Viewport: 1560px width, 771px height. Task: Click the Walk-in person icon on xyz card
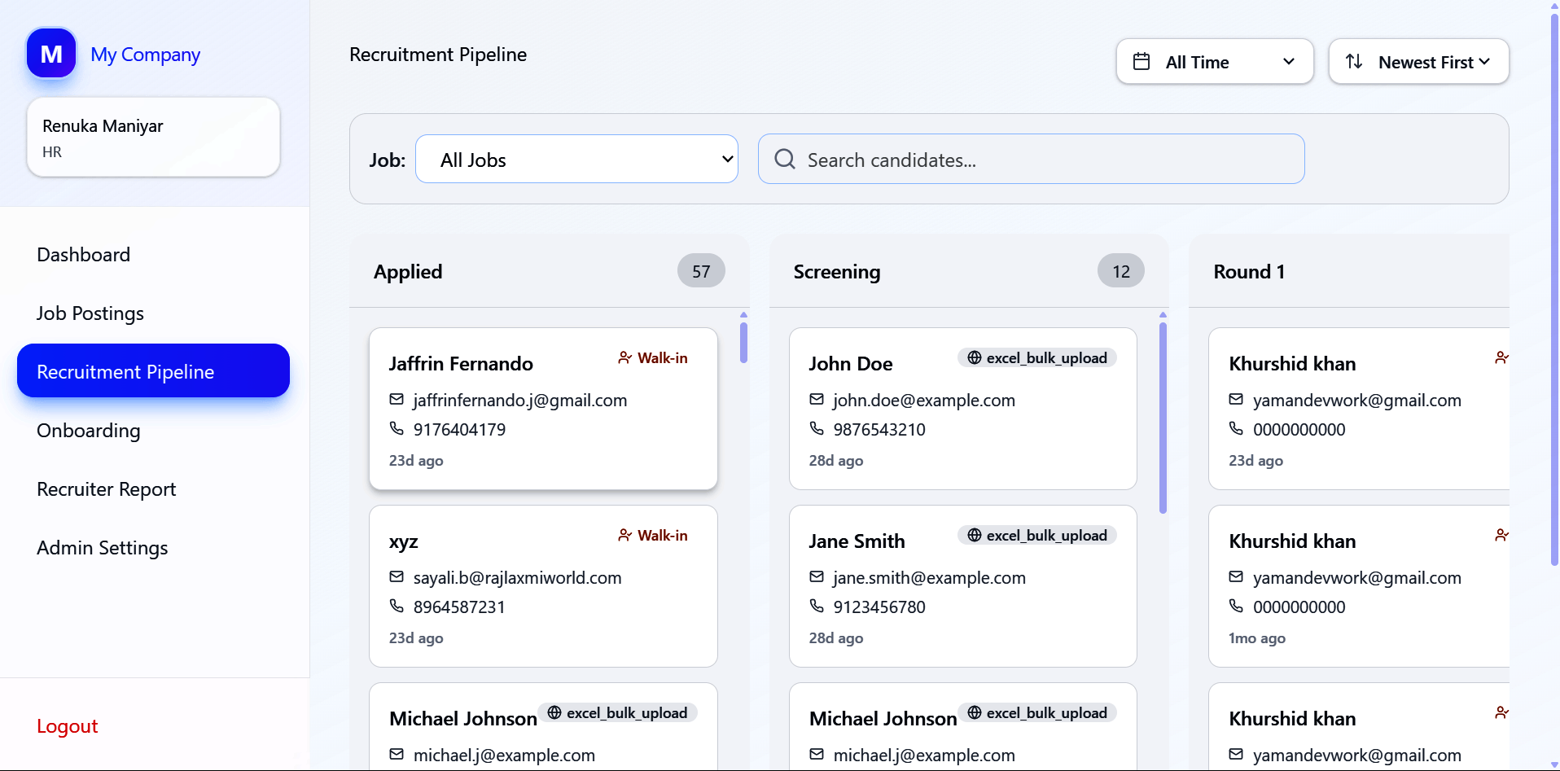click(x=624, y=535)
